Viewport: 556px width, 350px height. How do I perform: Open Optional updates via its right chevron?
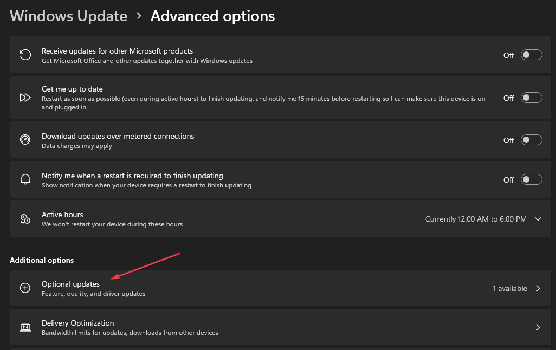pyautogui.click(x=538, y=288)
